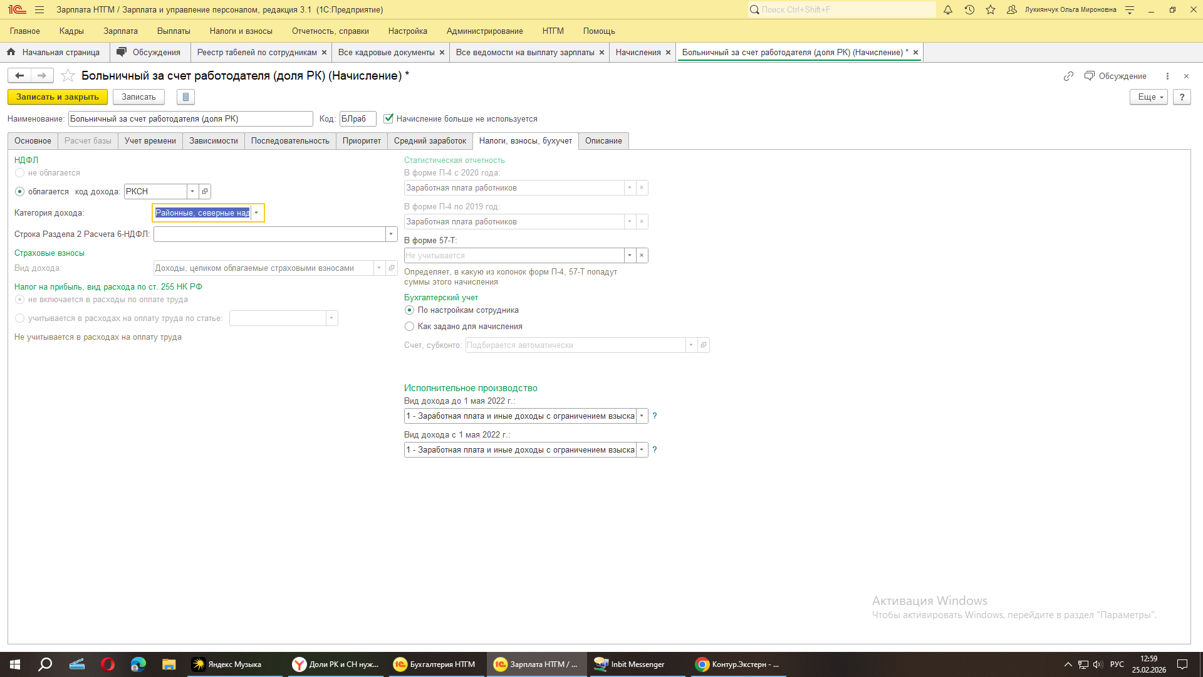Click the notifications bell icon
Image resolution: width=1203 pixels, height=677 pixels.
click(948, 9)
